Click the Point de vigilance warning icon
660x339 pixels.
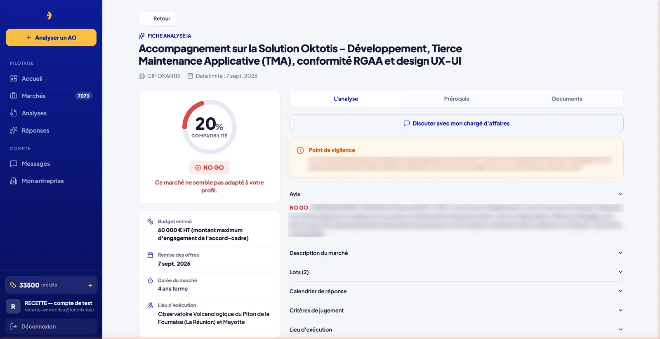point(300,150)
